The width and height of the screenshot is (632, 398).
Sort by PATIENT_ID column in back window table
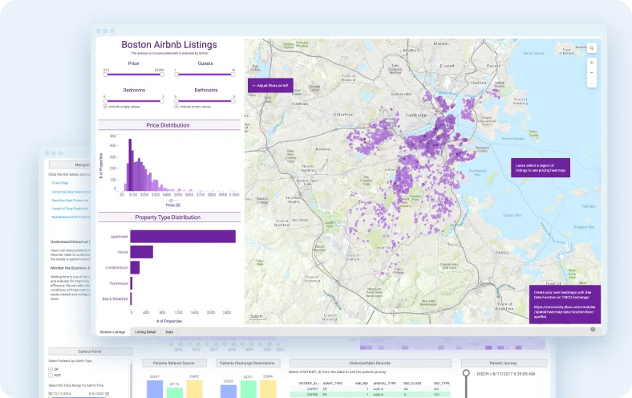[x=309, y=384]
